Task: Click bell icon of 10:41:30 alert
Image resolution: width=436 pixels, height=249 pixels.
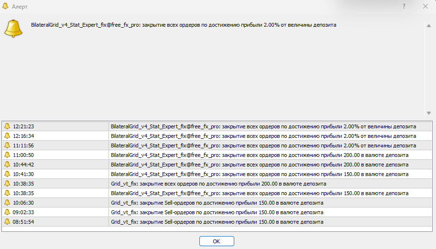Action: [x=7, y=174]
